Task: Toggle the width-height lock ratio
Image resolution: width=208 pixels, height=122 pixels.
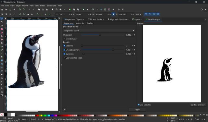Action: click(x=113, y=14)
